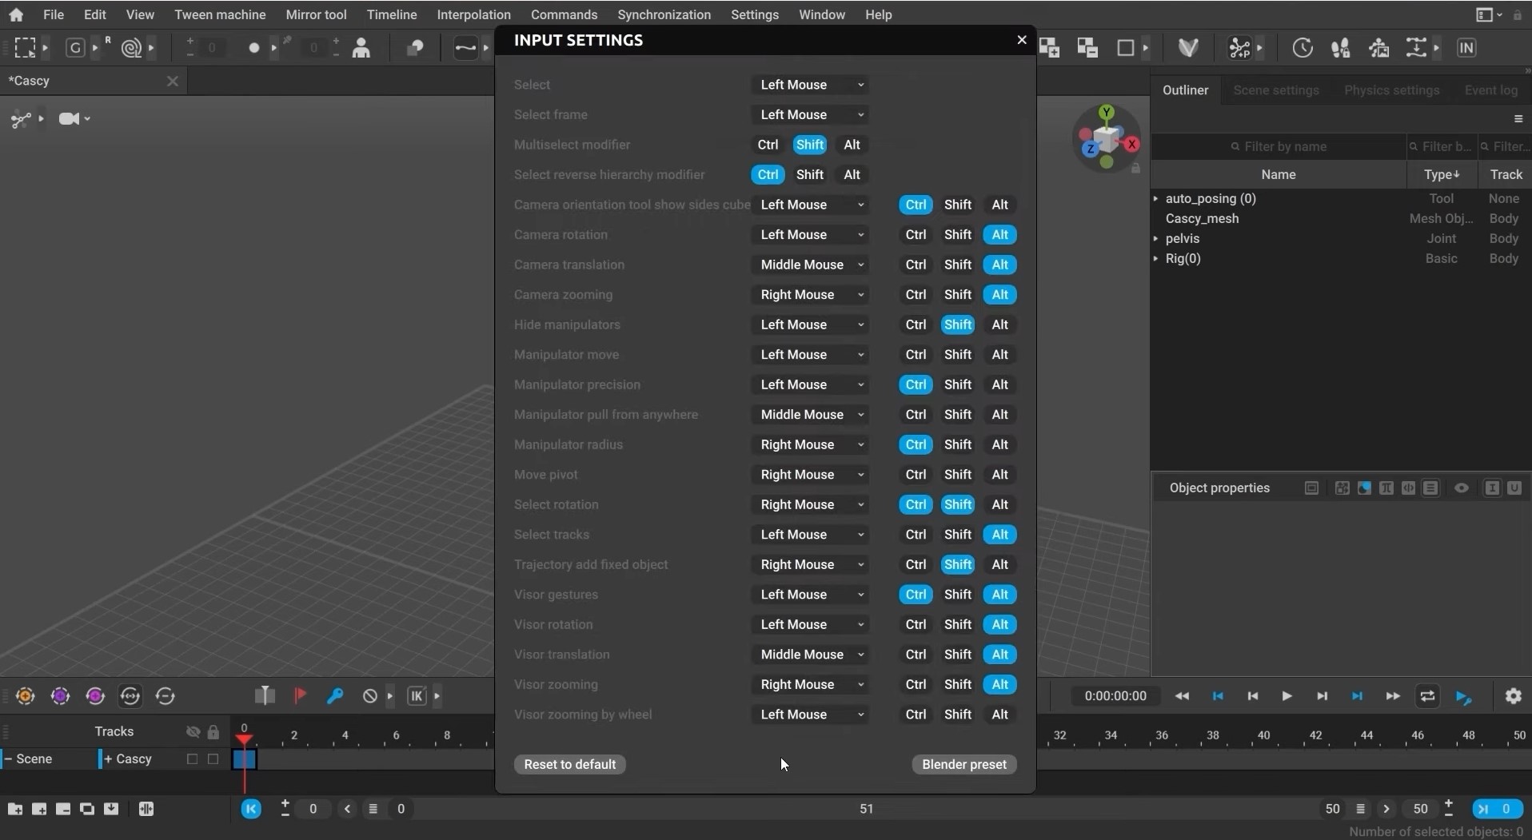Open Manipulator pull from anywhere dropdown
This screenshot has height=840, width=1532.
tap(810, 415)
